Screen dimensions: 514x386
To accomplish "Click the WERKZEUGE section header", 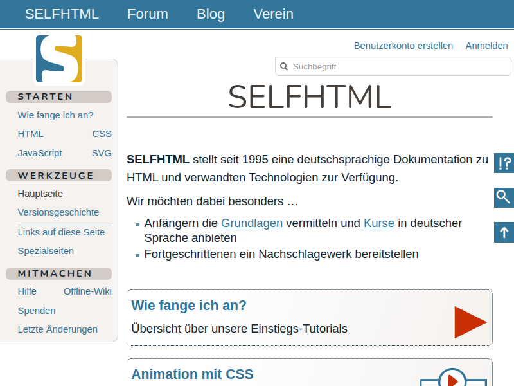I will [58, 176].
